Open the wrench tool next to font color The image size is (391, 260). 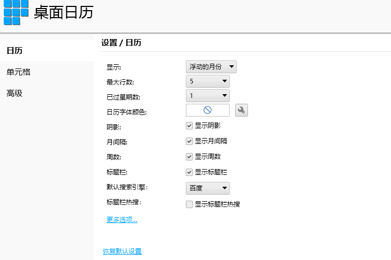pyautogui.click(x=242, y=110)
